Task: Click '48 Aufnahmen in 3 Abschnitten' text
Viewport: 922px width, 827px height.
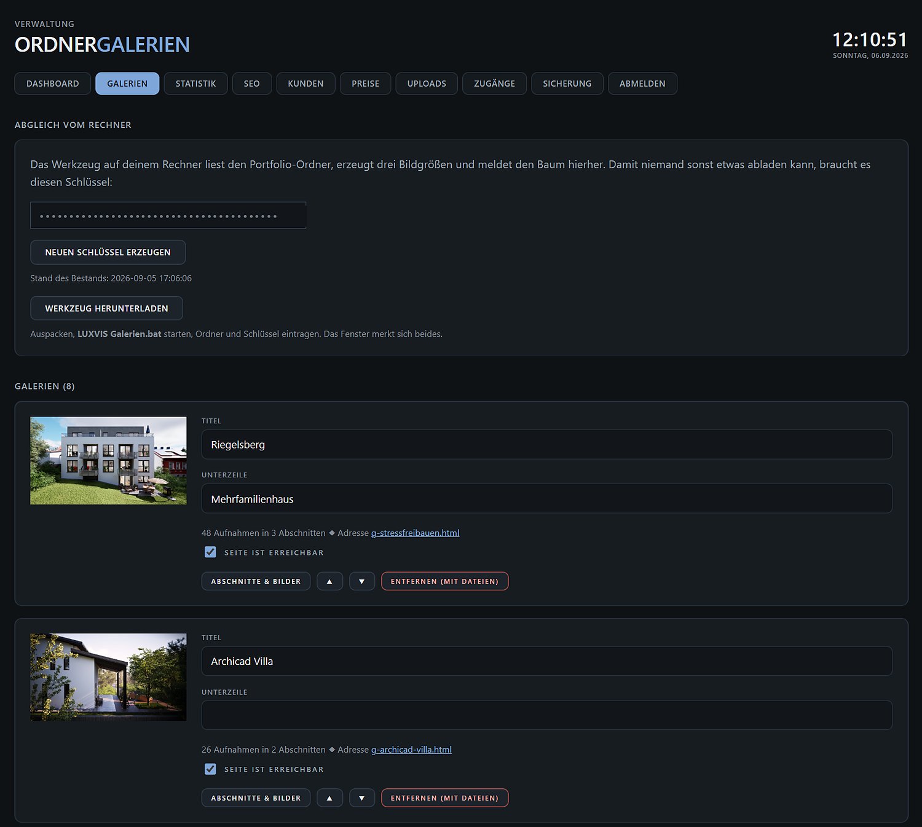Action: click(264, 533)
